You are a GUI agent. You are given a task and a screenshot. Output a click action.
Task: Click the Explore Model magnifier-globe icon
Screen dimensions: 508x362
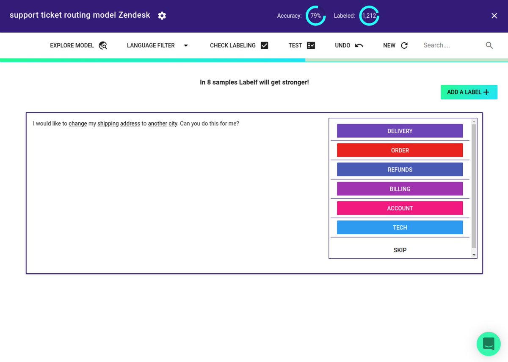pyautogui.click(x=103, y=45)
